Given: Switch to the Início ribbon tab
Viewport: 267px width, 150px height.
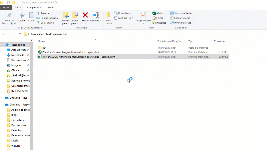Looking at the screenshot, I should [x=18, y=7].
